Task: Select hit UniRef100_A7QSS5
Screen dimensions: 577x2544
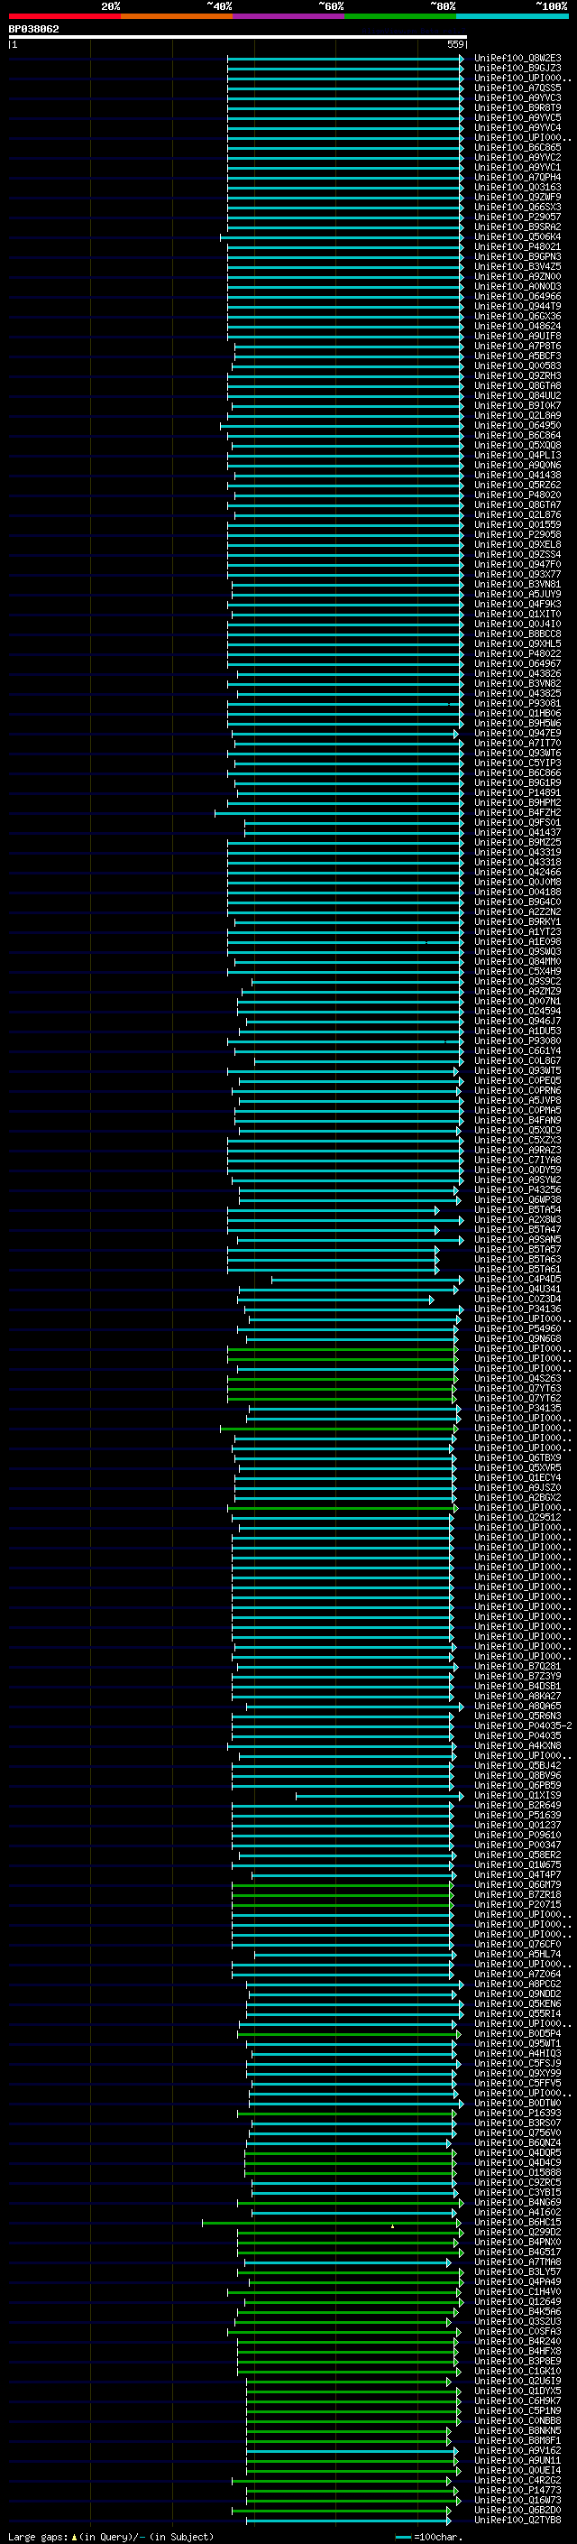Action: click(x=517, y=88)
